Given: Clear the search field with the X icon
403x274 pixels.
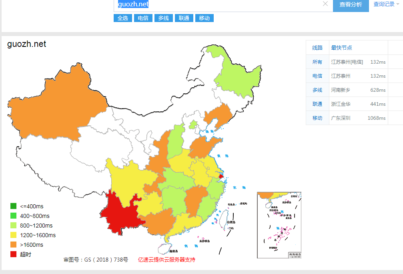Looking at the screenshot, I should pos(325,4).
